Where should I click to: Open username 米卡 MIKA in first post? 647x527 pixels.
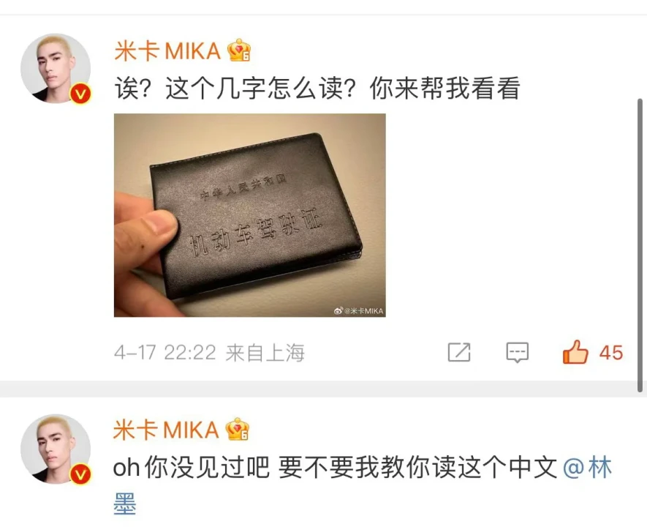click(x=167, y=51)
